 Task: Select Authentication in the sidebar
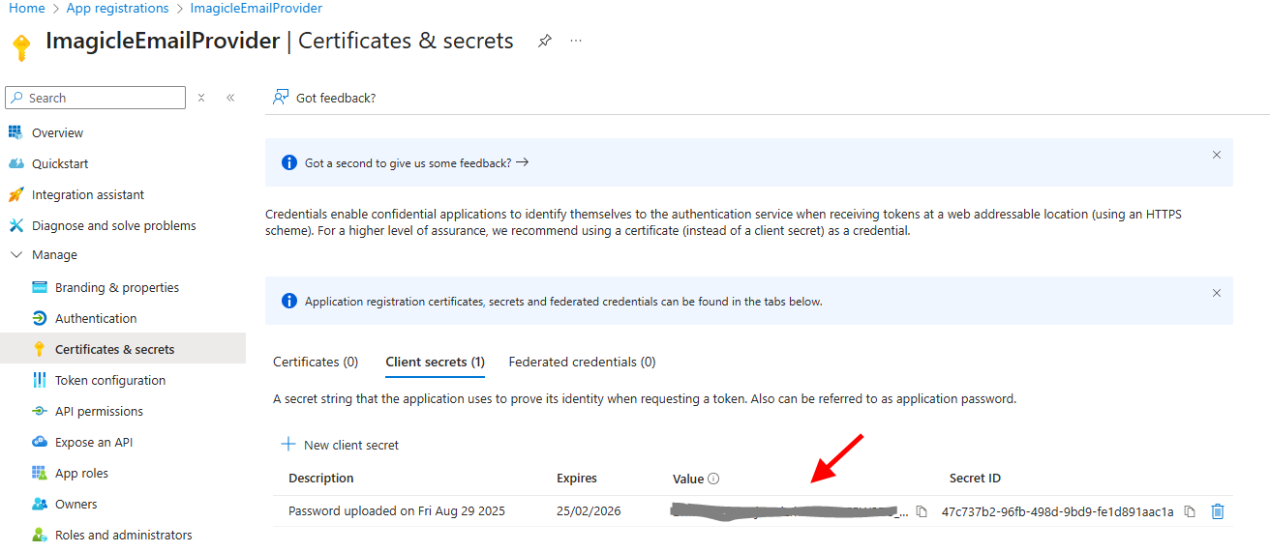click(96, 318)
